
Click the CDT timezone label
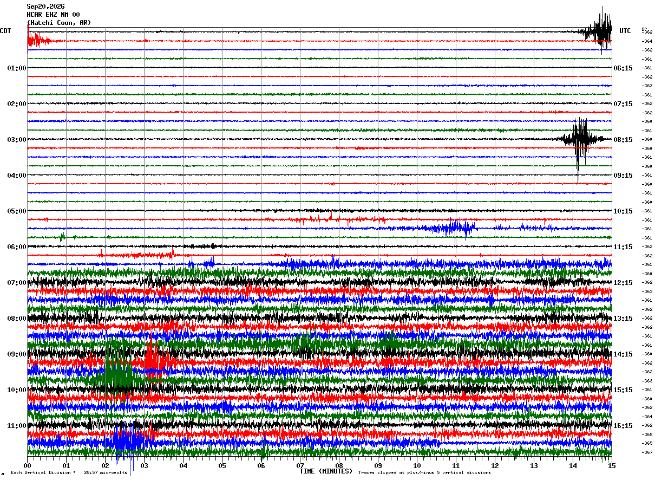tap(5, 31)
